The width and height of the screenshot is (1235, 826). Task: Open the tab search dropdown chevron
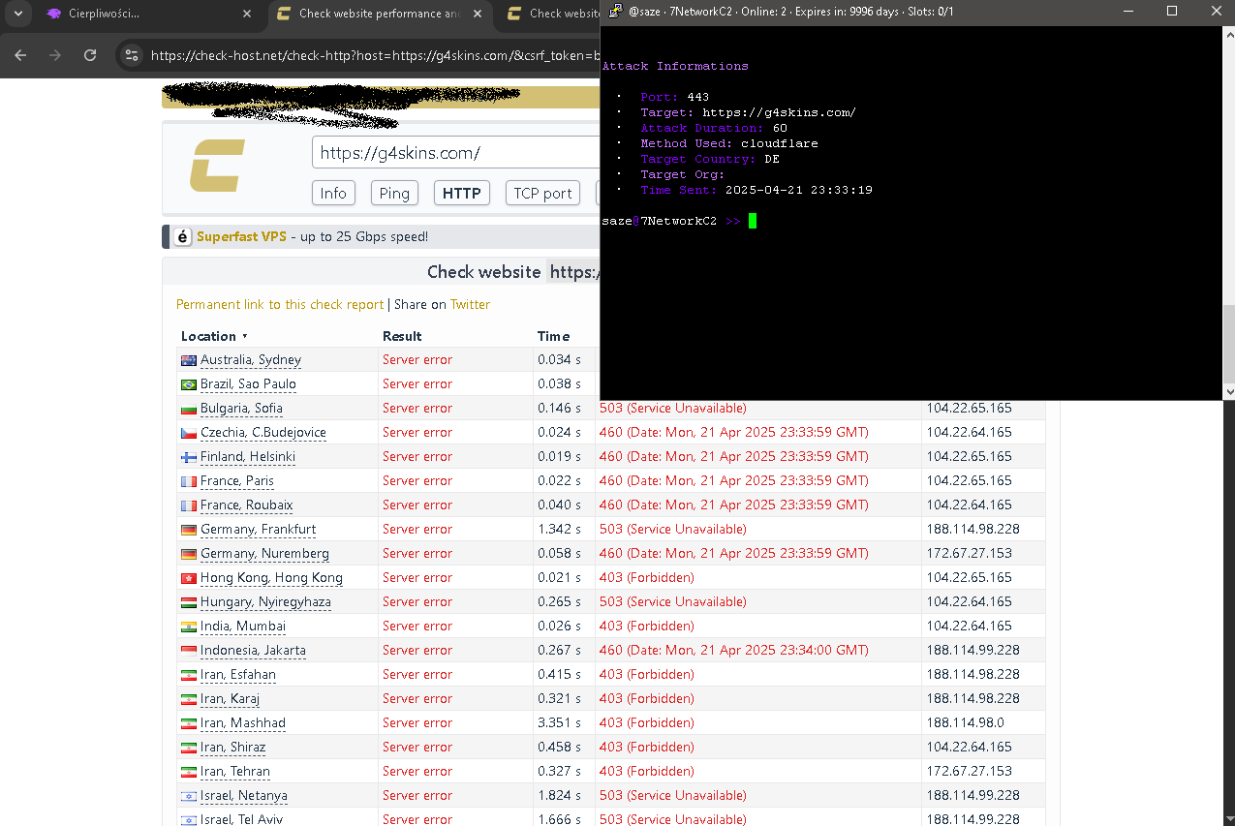pos(17,14)
